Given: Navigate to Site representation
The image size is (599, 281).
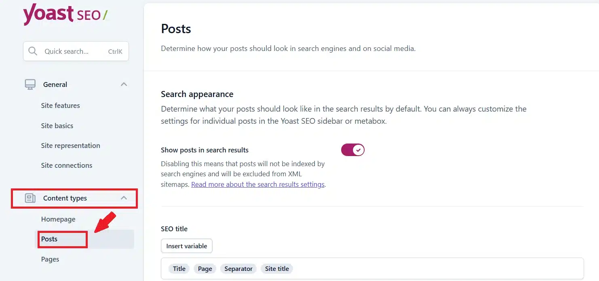Looking at the screenshot, I should pyautogui.click(x=70, y=146).
